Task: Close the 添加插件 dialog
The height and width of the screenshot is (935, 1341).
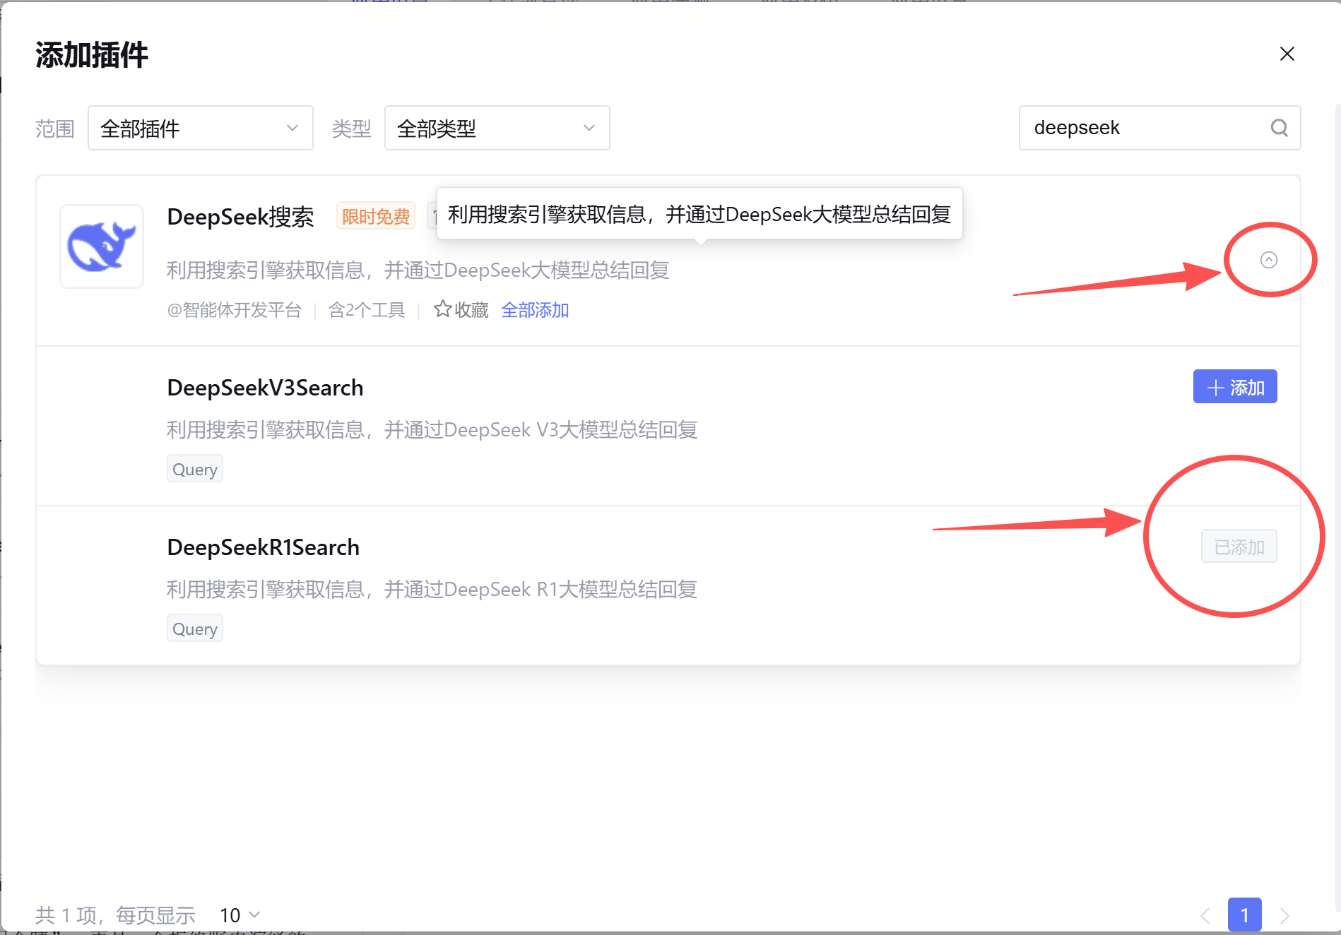Action: coord(1287,54)
